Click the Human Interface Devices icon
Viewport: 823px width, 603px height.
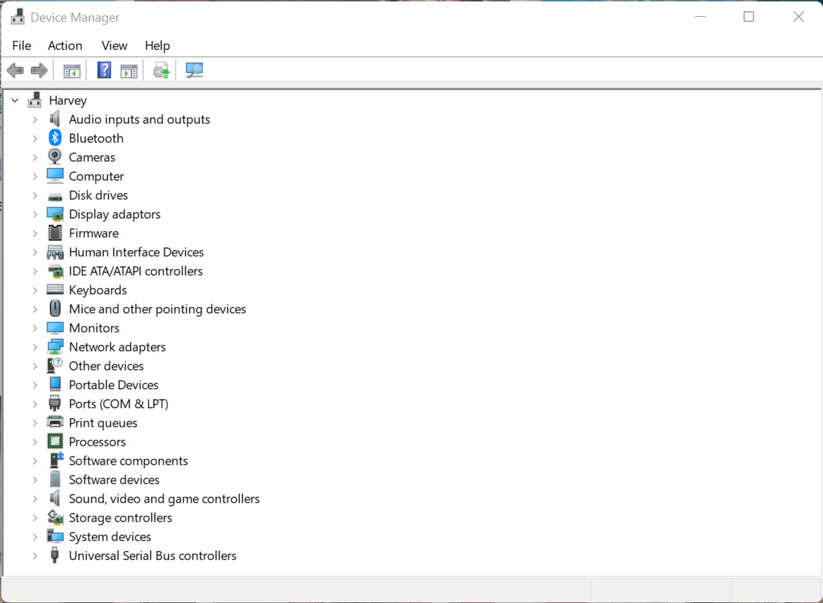click(55, 252)
